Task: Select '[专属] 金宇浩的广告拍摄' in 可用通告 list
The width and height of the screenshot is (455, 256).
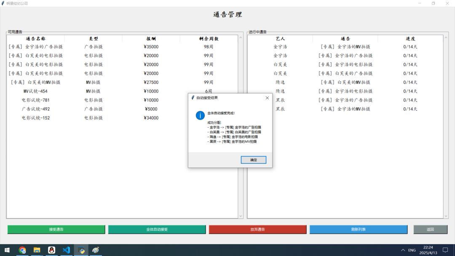Action: click(35, 47)
